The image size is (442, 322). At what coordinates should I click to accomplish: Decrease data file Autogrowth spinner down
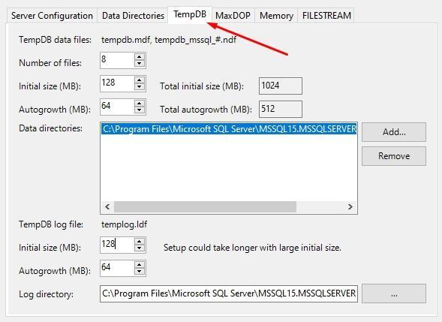point(140,110)
